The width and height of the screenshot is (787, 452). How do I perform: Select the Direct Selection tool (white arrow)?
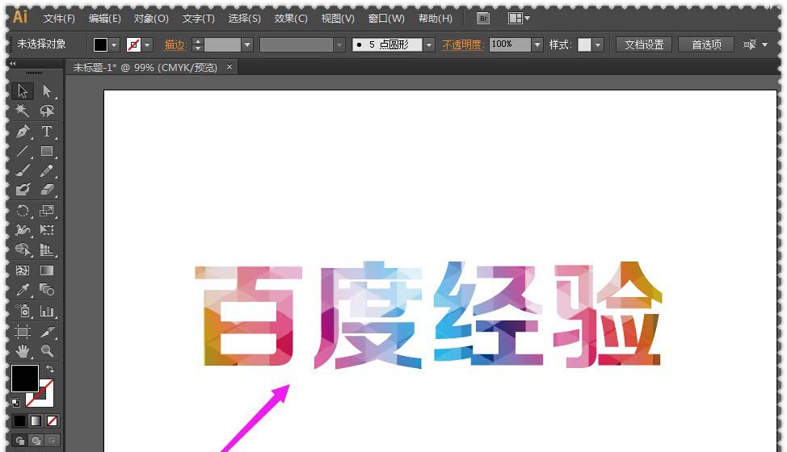click(47, 90)
